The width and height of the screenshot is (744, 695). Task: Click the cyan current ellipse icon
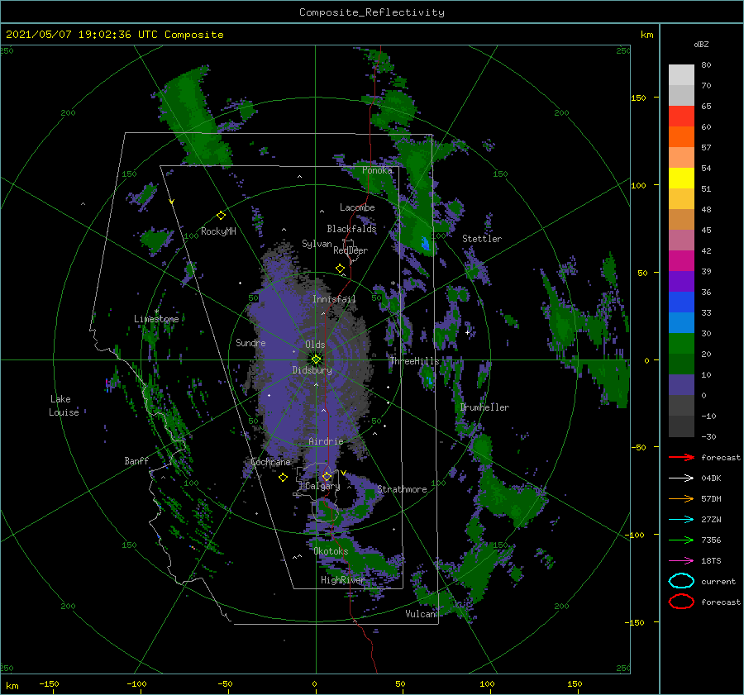point(681,581)
